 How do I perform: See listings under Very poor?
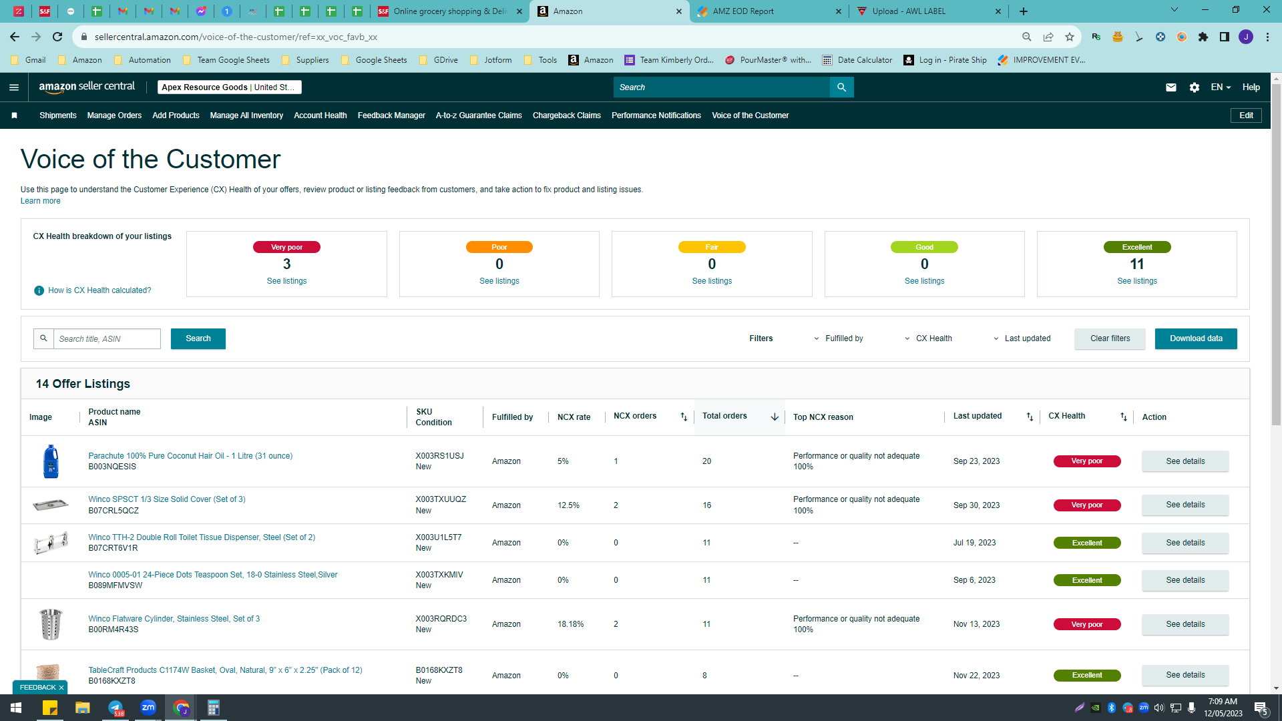click(286, 281)
